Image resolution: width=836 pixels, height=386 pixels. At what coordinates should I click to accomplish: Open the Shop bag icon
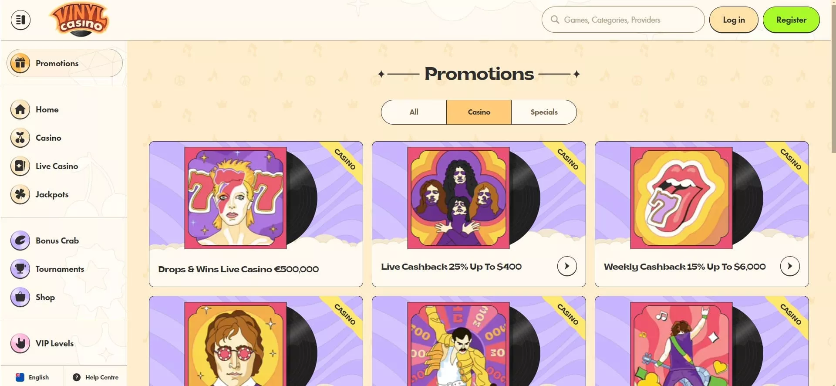[20, 297]
